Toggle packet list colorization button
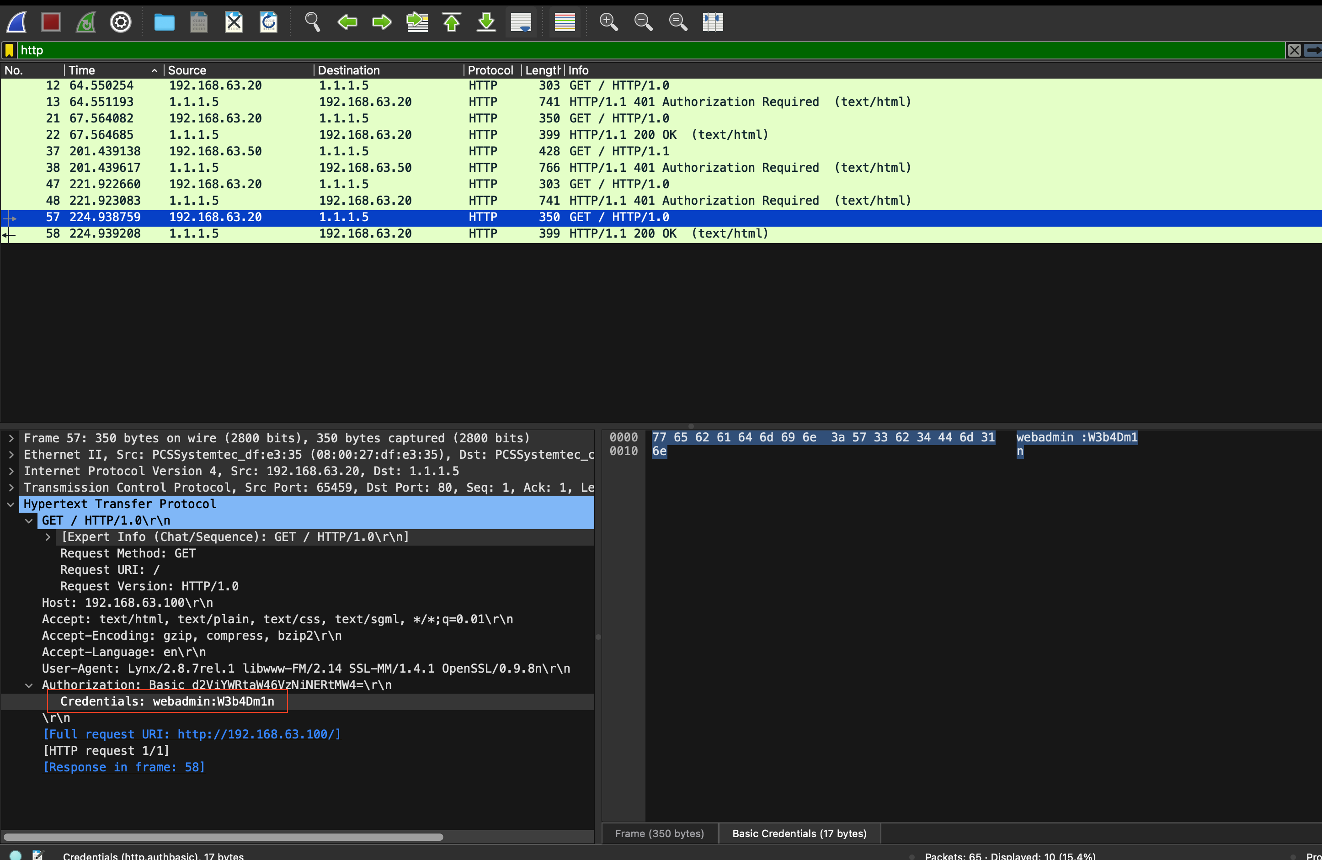This screenshot has height=860, width=1322. tap(565, 22)
